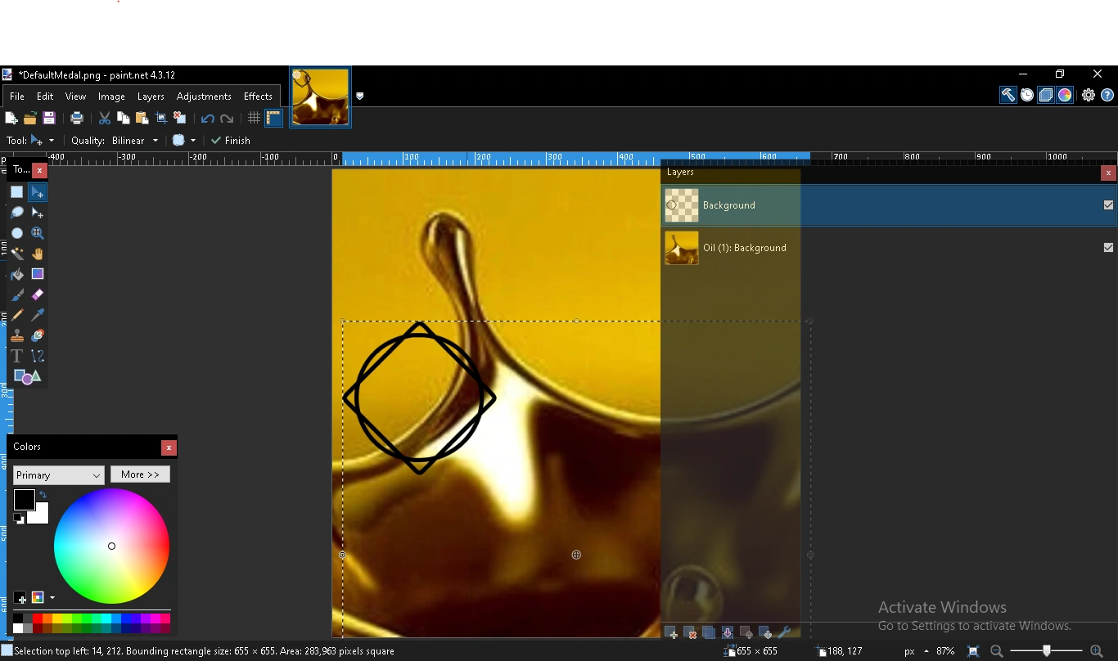The image size is (1118, 661).
Task: Close the Layers window
Action: [1108, 173]
